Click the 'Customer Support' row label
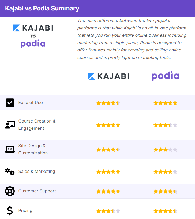The image size is (195, 219). pyautogui.click(x=37, y=191)
